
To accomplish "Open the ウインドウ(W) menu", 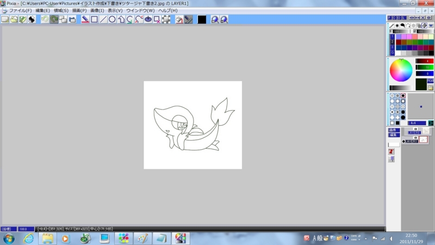I will pyautogui.click(x=140, y=10).
